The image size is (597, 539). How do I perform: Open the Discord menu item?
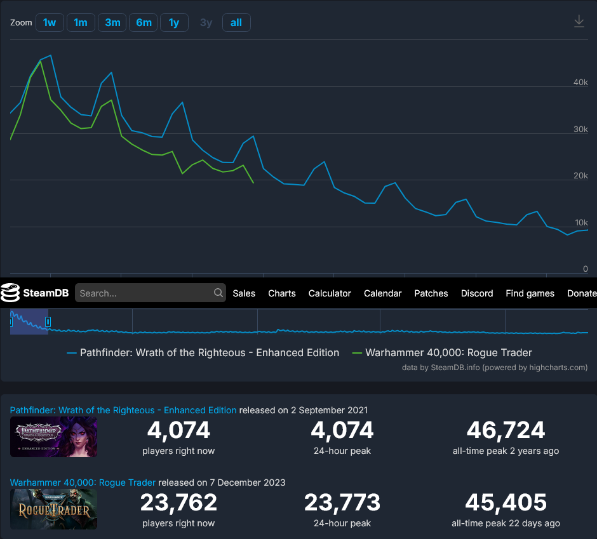point(477,293)
